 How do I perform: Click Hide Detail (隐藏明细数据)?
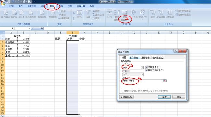183,15
